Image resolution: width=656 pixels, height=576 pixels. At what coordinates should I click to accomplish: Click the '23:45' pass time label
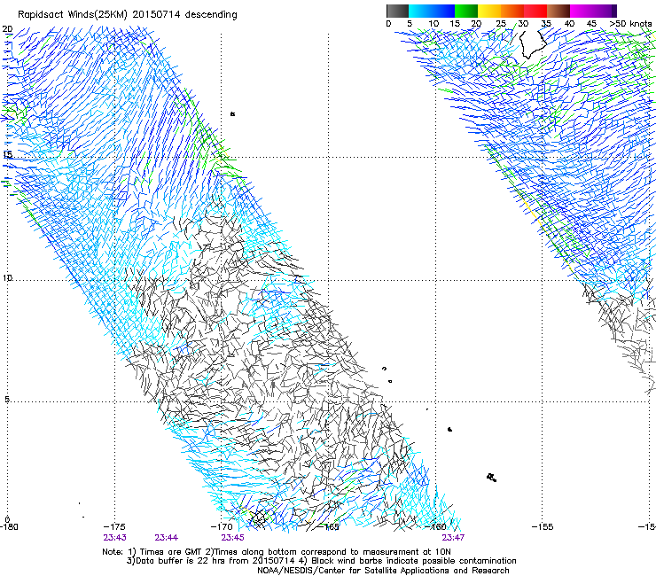click(x=232, y=538)
